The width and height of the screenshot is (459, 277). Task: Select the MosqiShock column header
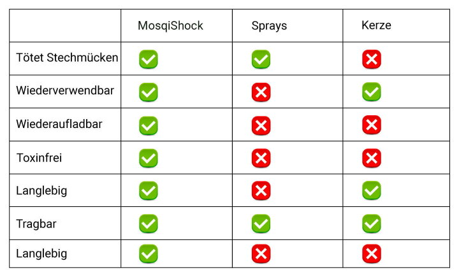[170, 25]
